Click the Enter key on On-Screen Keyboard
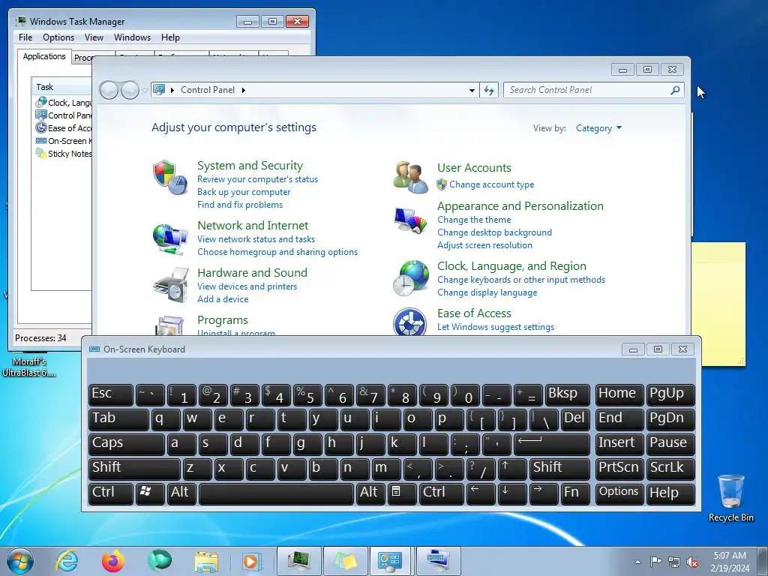 551,444
